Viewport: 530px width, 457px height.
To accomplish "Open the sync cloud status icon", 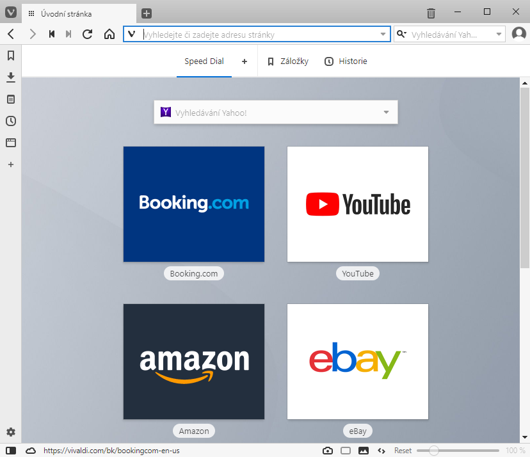I will tap(31, 451).
